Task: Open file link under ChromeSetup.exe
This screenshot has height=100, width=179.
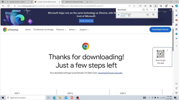Action: tap(123, 16)
